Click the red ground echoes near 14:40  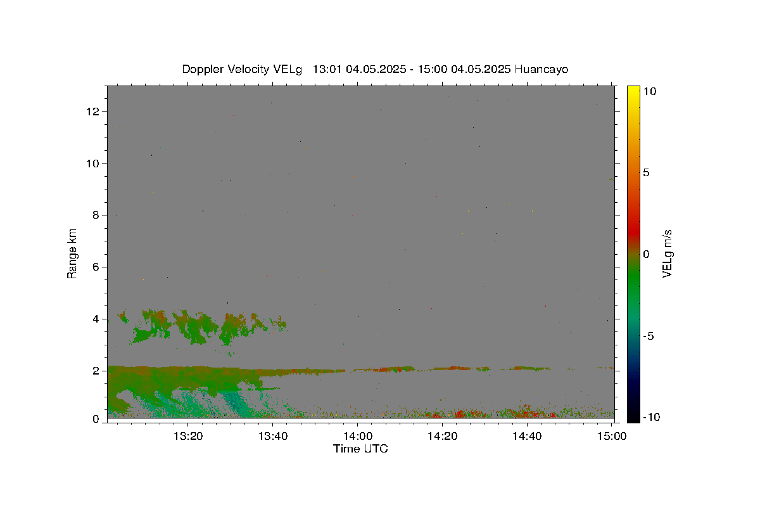[527, 413]
